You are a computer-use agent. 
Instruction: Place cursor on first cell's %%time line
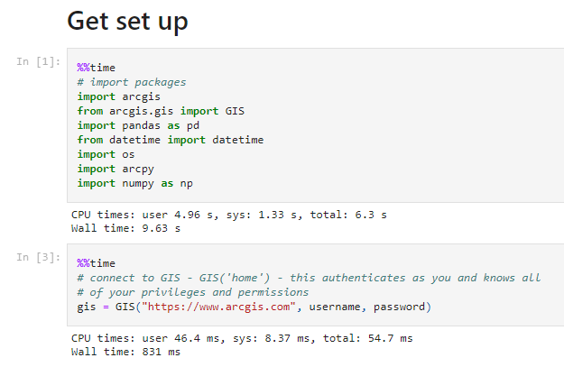96,68
